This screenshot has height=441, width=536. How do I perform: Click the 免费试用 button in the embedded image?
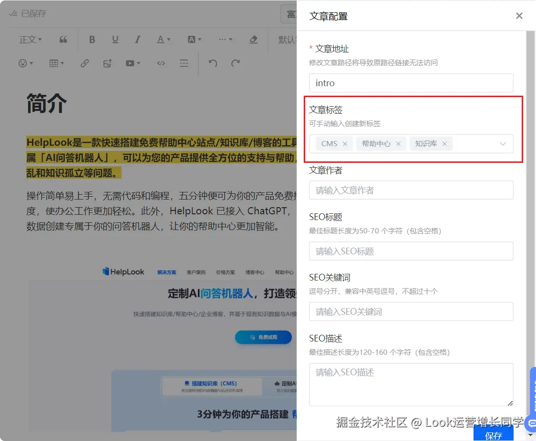pyautogui.click(x=263, y=337)
